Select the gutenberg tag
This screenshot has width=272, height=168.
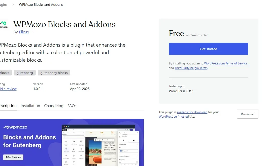point(25,73)
